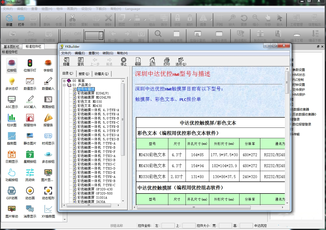326x230 pixels.
Task: Open the combo box in main toolbar
Action: pyautogui.click(x=101, y=36)
